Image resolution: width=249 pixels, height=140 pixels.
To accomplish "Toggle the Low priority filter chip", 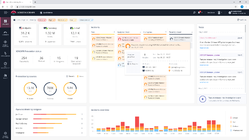I will tap(73, 20).
